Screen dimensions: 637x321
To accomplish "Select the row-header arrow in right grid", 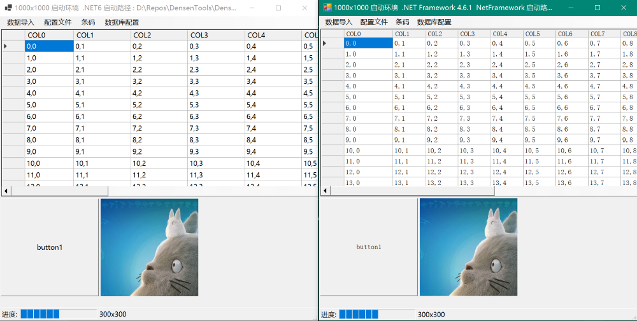I will [325, 43].
